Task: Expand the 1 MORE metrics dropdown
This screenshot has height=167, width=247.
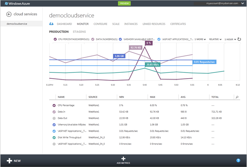Action: 200,39
